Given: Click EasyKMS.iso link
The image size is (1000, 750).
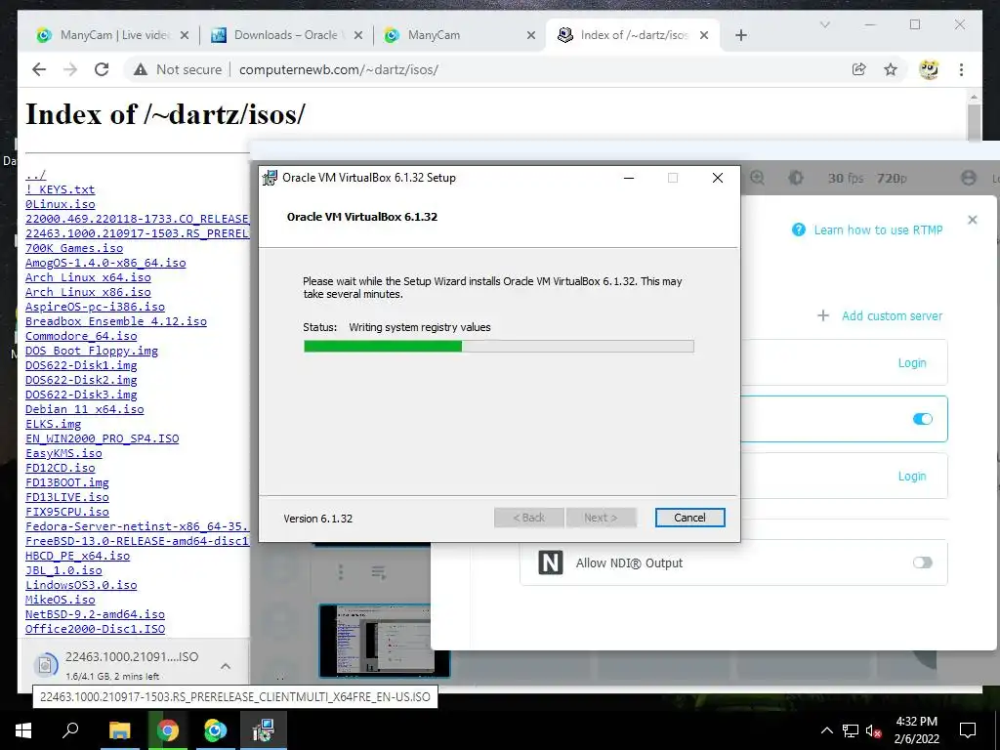Looking at the screenshot, I should 63,453.
